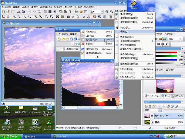This screenshot has width=185, height=139.
Task: Choose トリミング from selection menu
Action: (x=135, y=27)
